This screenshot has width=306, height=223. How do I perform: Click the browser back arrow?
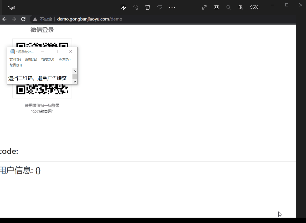pyautogui.click(x=4, y=19)
